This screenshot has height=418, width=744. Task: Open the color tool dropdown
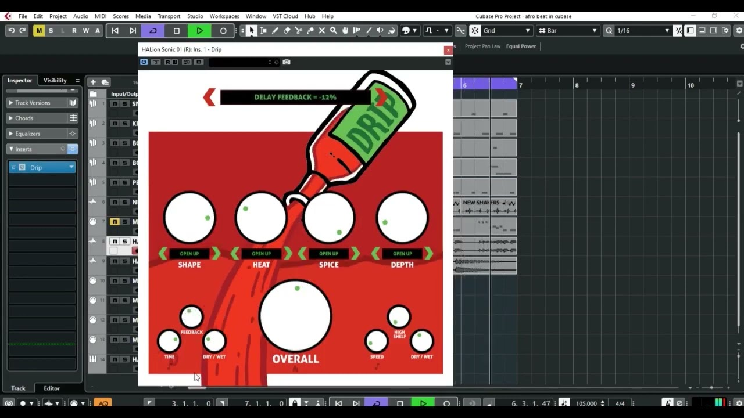(409, 30)
